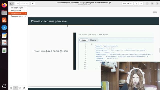The height and width of the screenshot is (90, 160).
Task: Open Firefox from the dock
Action: pos(4,5)
